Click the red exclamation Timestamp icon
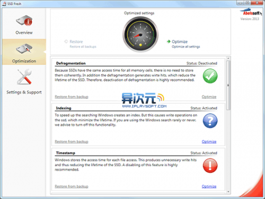This screenshot has width=265, height=199. point(210,166)
